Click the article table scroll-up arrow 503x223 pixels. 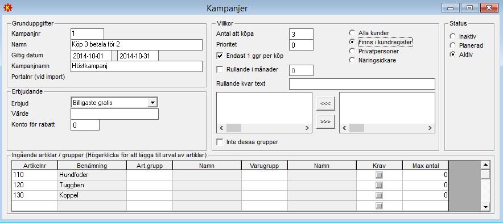(486, 165)
